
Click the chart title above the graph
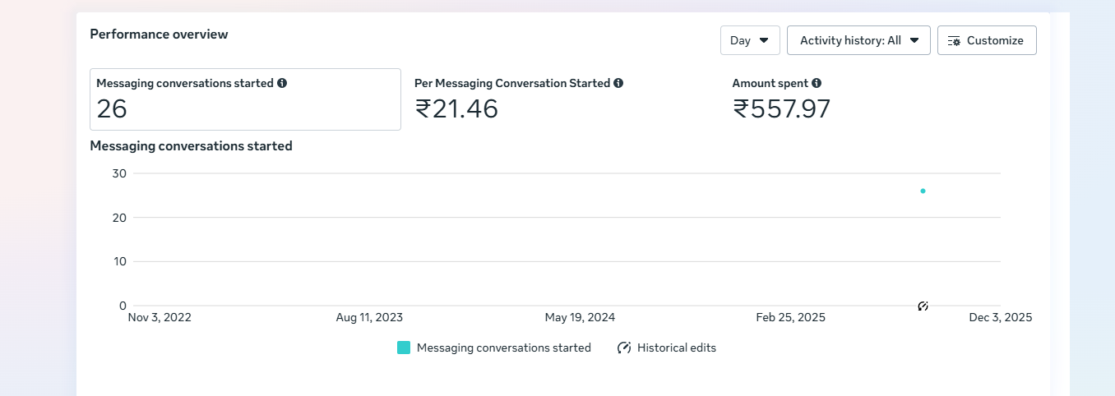(191, 146)
